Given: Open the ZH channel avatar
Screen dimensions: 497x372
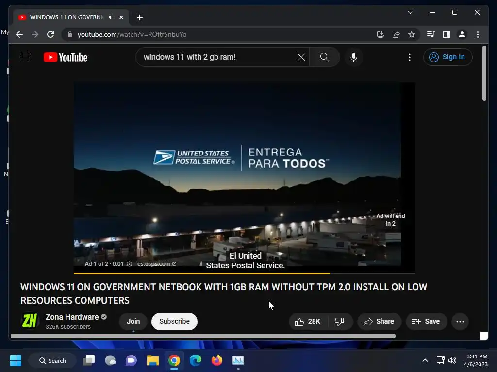Looking at the screenshot, I should tap(30, 321).
